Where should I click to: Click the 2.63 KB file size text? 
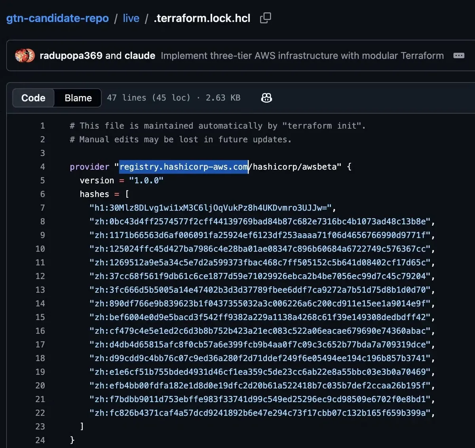[x=223, y=98]
